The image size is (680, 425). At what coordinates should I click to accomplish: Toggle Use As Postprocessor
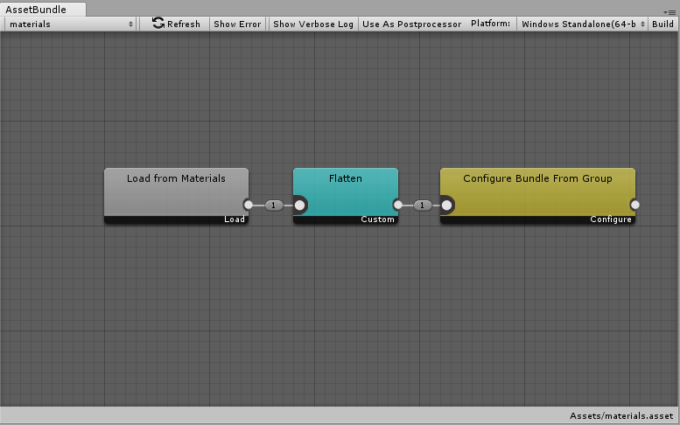pyautogui.click(x=411, y=24)
